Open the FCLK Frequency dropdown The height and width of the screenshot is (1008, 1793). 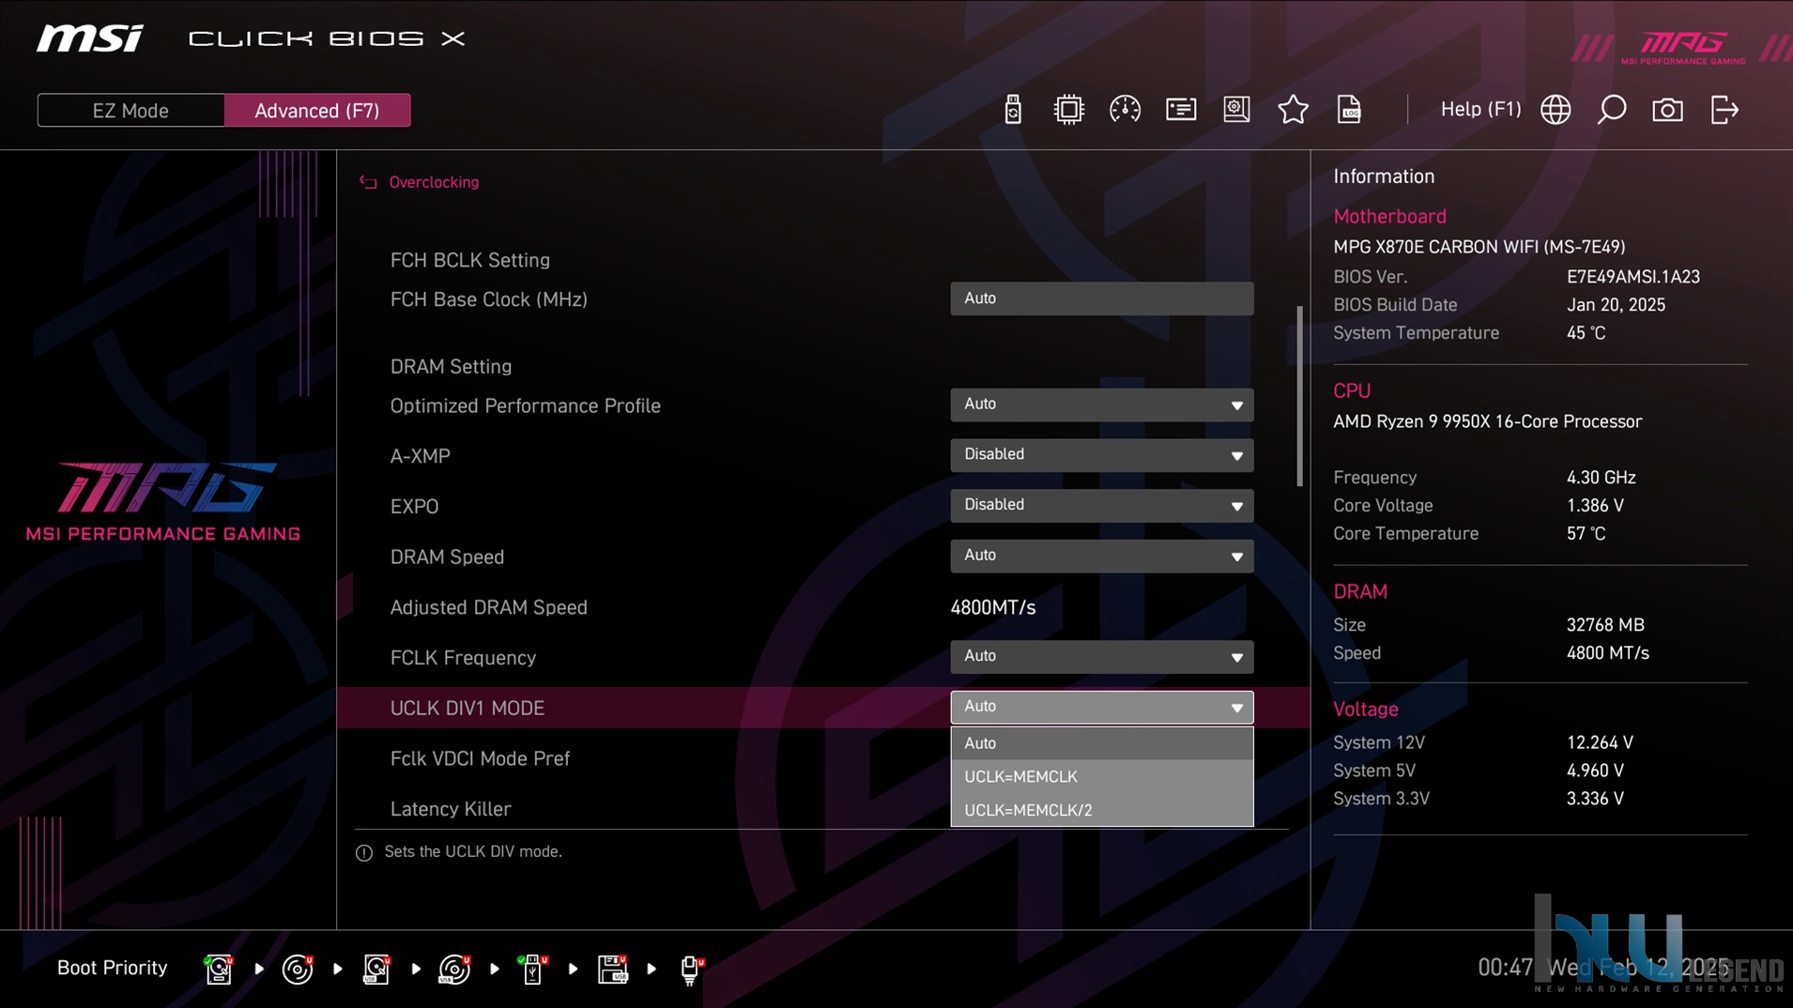(x=1101, y=657)
